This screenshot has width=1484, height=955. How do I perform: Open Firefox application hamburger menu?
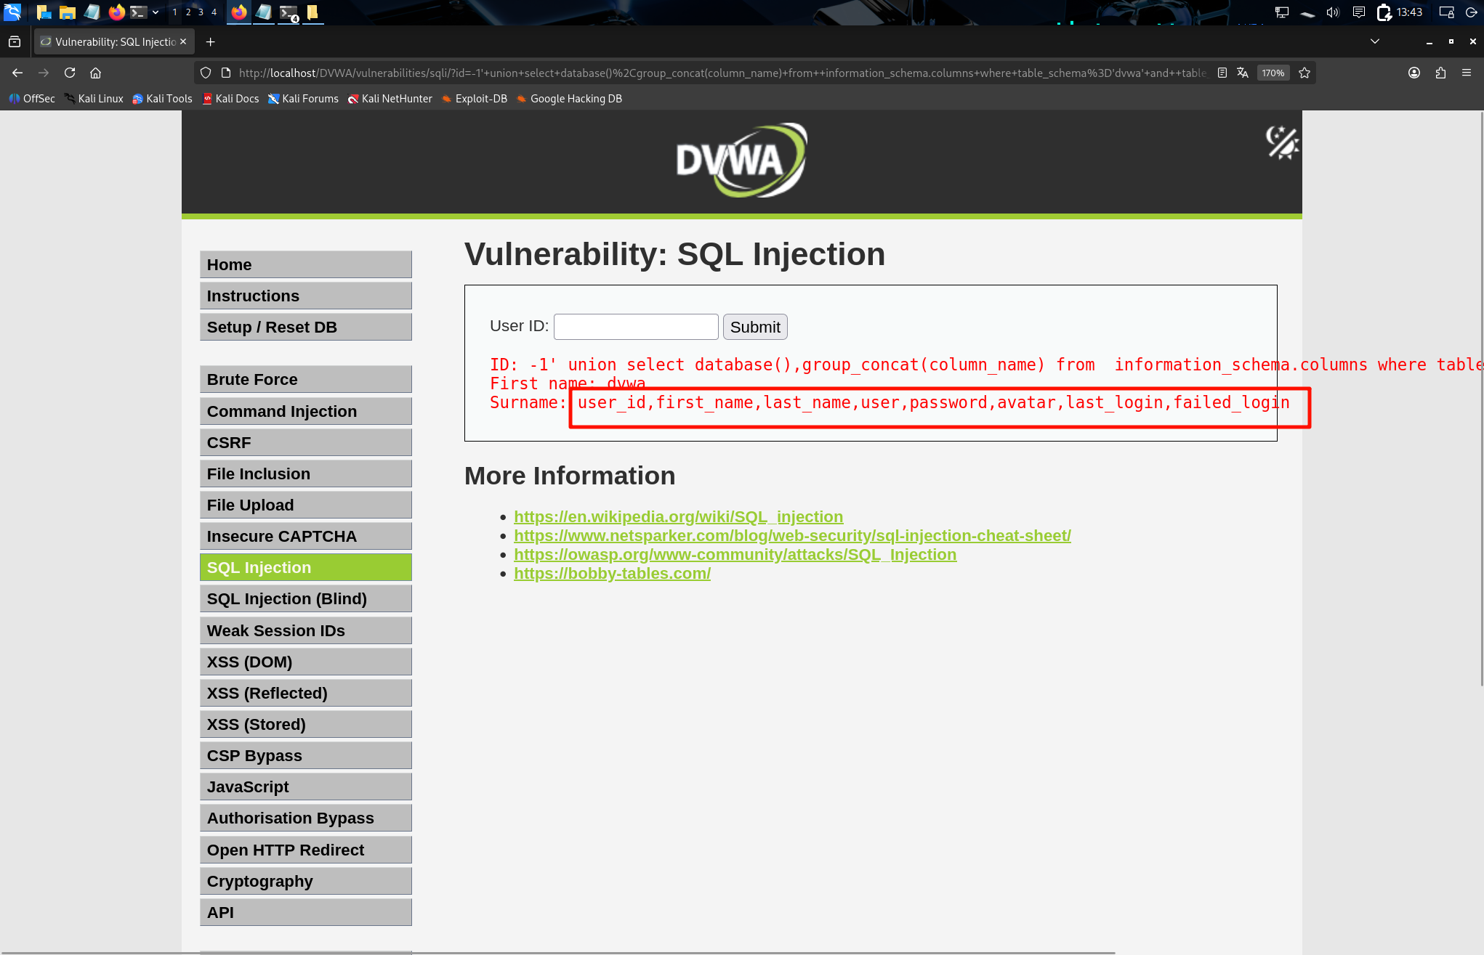pos(1467,73)
